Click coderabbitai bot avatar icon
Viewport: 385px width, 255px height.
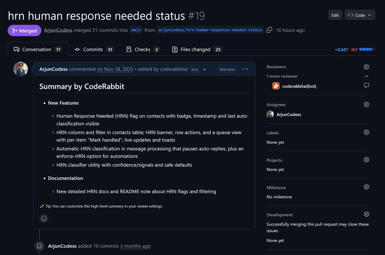tap(276, 86)
